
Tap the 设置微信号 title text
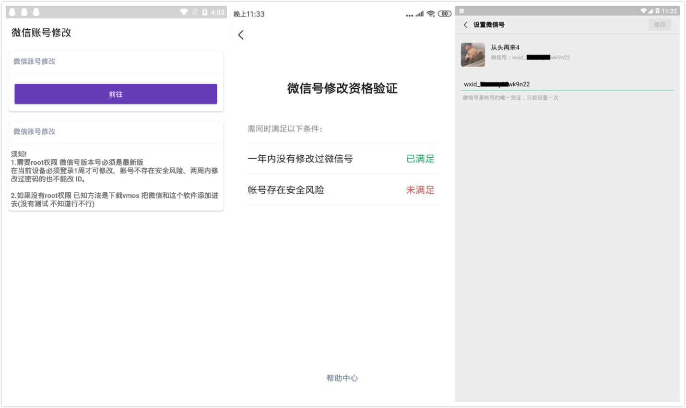tap(489, 24)
